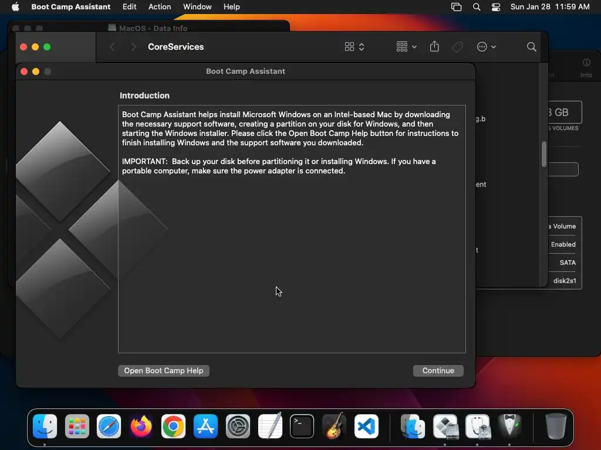Open Finder from the Dock
This screenshot has height=450, width=601.
click(x=45, y=426)
